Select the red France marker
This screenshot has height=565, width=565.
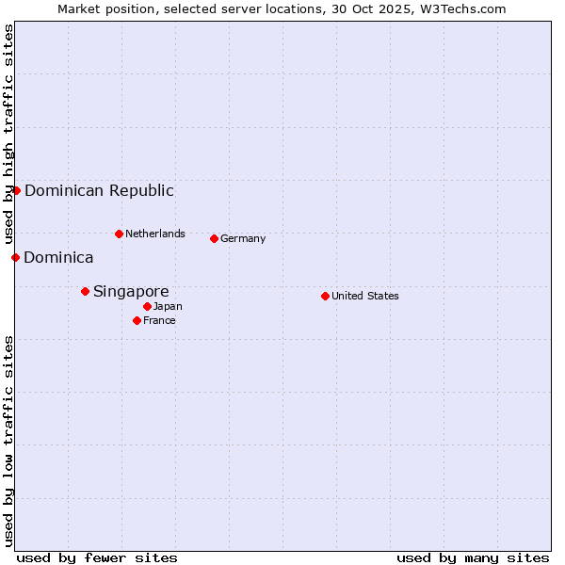(137, 320)
